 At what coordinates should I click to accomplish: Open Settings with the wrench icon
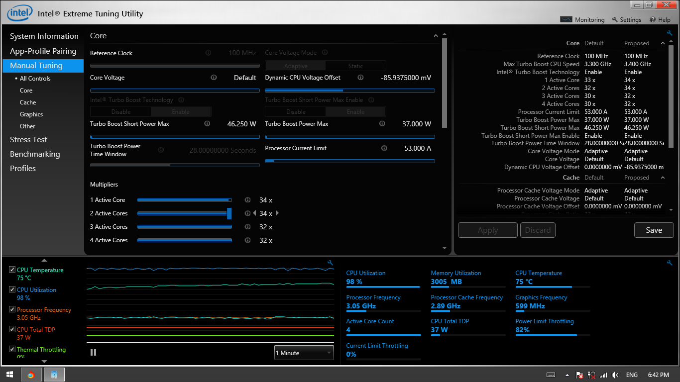coord(615,19)
